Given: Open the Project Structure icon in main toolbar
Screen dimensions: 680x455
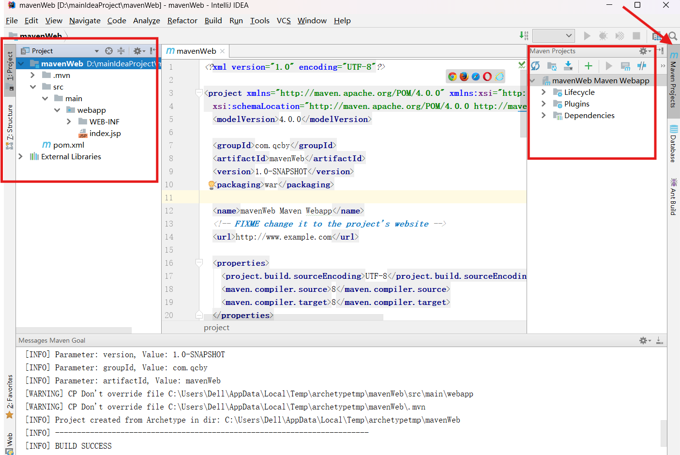Looking at the screenshot, I should [x=656, y=36].
